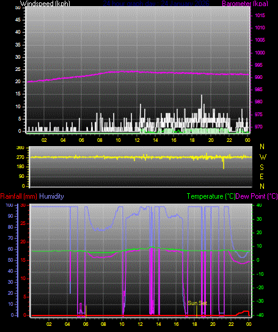
Task: Select barometer axis value 1000
Action: (260, 53)
